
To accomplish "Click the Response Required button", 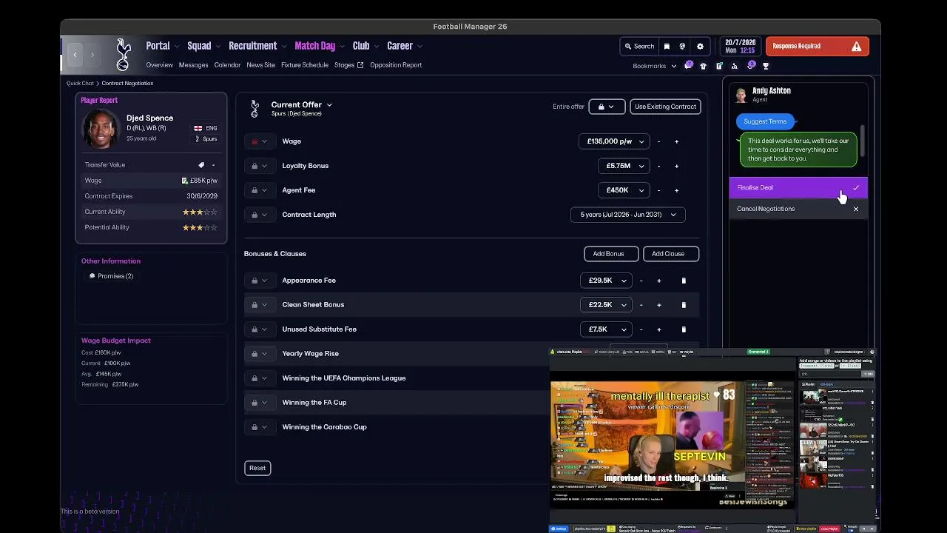I will tap(818, 46).
